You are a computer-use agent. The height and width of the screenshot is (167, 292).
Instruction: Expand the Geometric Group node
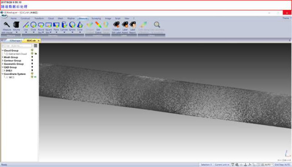pos(2,64)
